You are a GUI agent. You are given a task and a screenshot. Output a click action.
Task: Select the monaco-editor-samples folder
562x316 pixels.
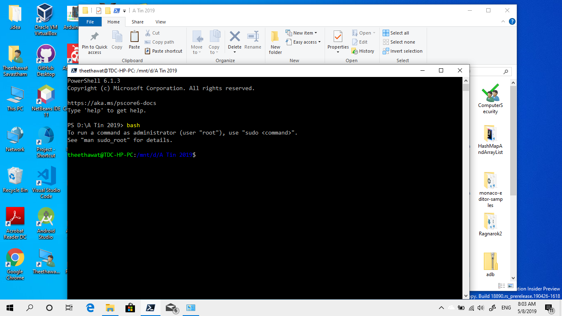(x=490, y=190)
